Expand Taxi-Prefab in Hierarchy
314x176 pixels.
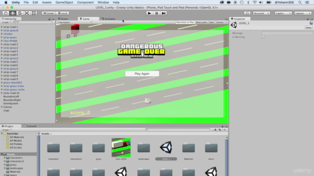2,41
